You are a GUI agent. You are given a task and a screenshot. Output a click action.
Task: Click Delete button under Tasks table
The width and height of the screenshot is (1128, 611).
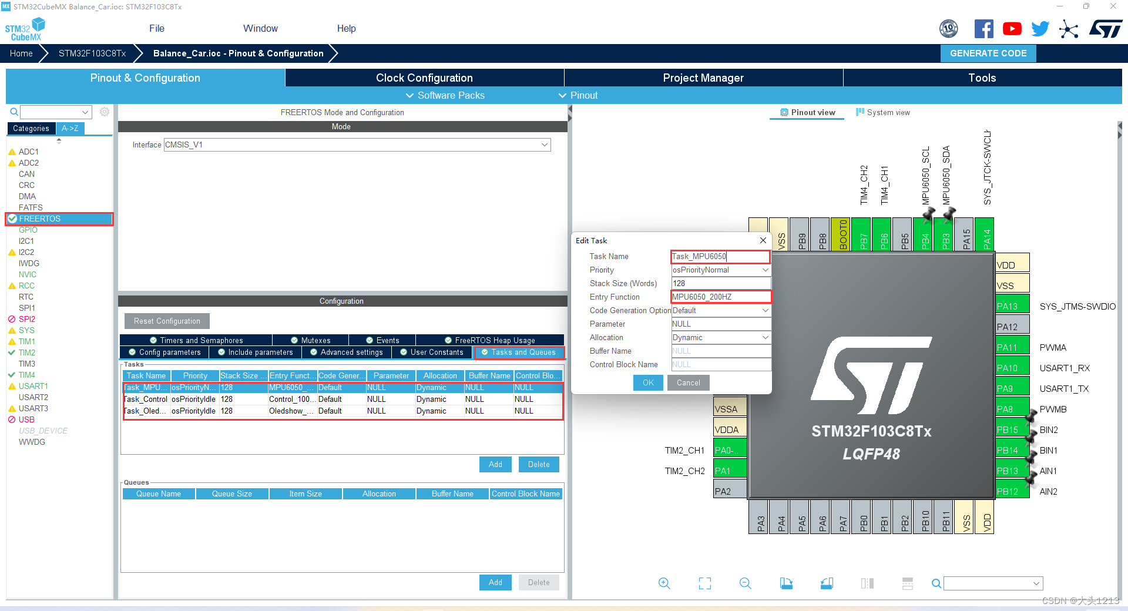539,465
